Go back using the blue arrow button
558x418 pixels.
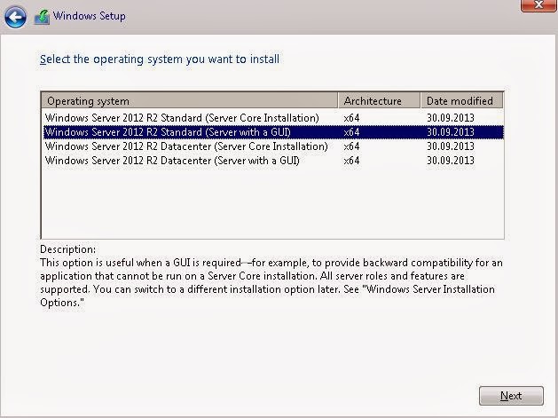pos(15,17)
